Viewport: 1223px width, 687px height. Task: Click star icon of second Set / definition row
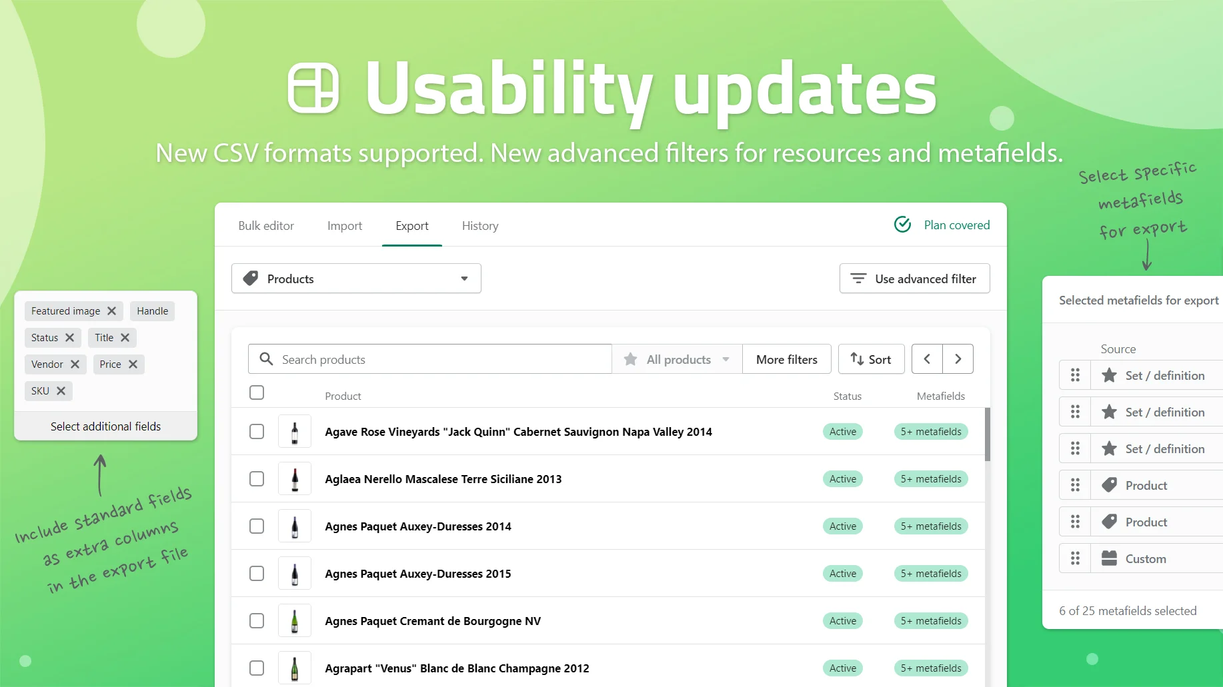[1109, 412]
